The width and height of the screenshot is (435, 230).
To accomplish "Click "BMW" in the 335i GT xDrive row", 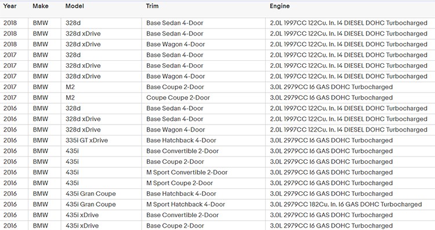I will click(x=41, y=140).
